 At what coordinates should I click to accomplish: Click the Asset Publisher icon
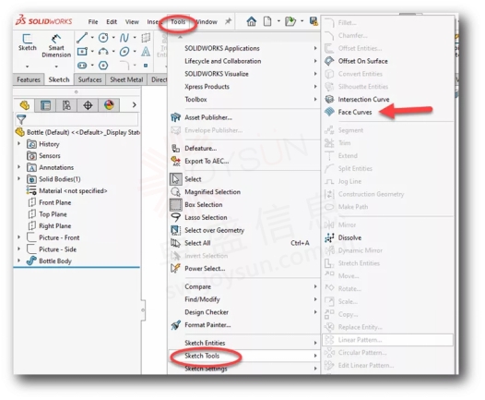click(176, 117)
